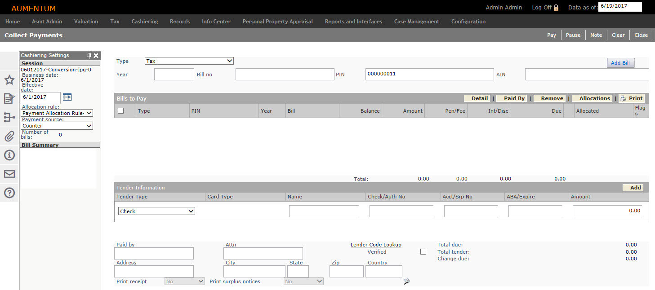Click the PIN input field
The width and height of the screenshot is (655, 290).
[429, 74]
